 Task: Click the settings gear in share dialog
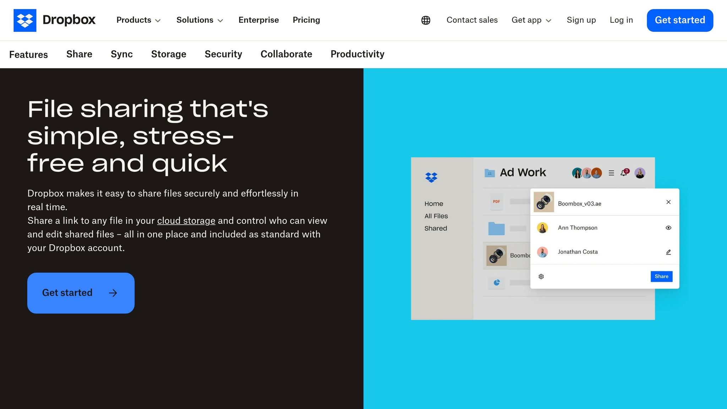click(541, 277)
